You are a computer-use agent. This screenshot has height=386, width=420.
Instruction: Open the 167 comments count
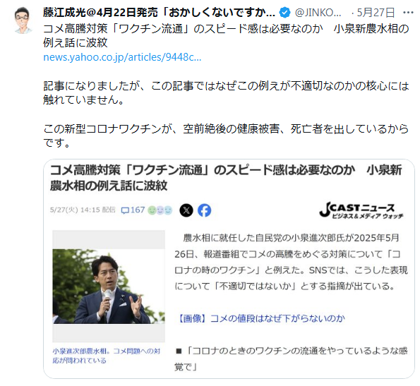coord(138,210)
